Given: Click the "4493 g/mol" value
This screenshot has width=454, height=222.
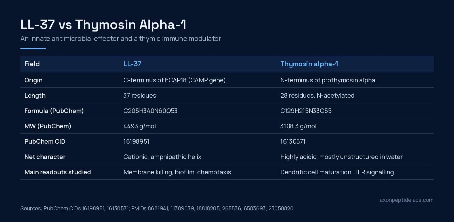Looking at the screenshot, I should (140, 126).
